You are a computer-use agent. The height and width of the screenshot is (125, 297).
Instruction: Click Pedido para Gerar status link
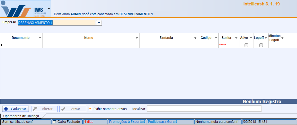(162, 122)
